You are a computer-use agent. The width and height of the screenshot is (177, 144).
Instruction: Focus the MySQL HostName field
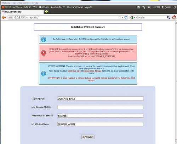click(101, 124)
